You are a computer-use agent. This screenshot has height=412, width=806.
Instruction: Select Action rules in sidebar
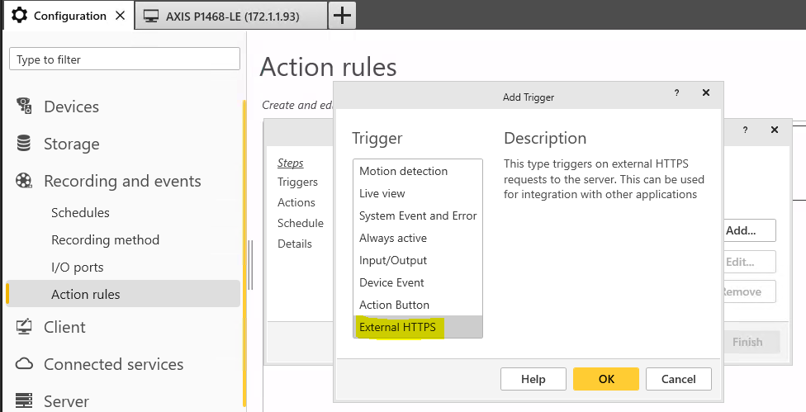pos(123,294)
